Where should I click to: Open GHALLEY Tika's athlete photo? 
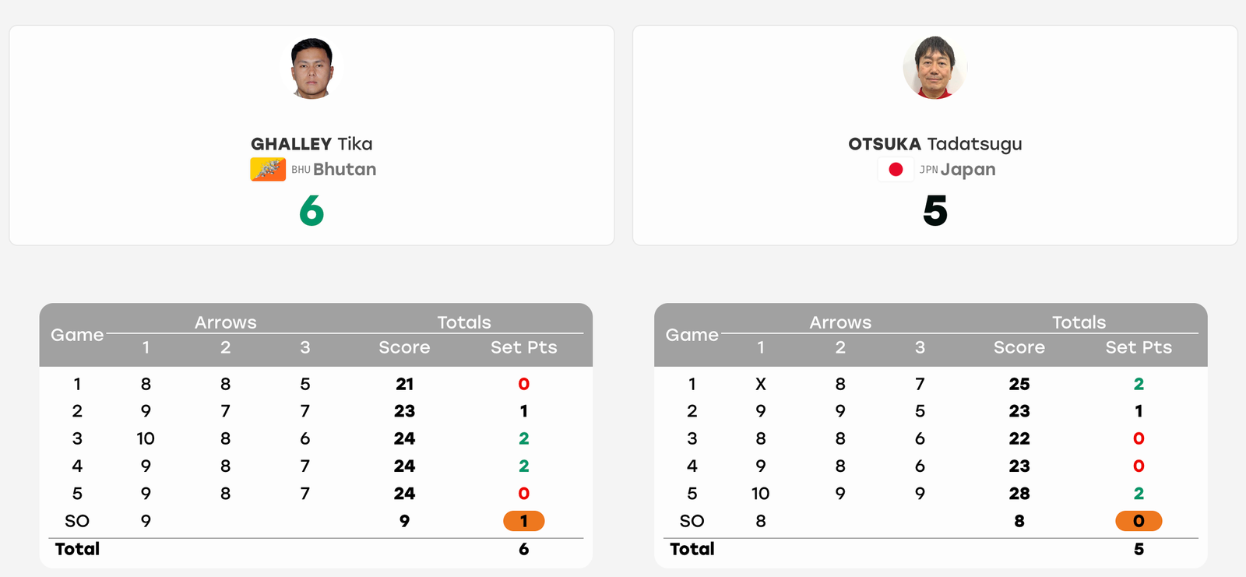point(311,68)
